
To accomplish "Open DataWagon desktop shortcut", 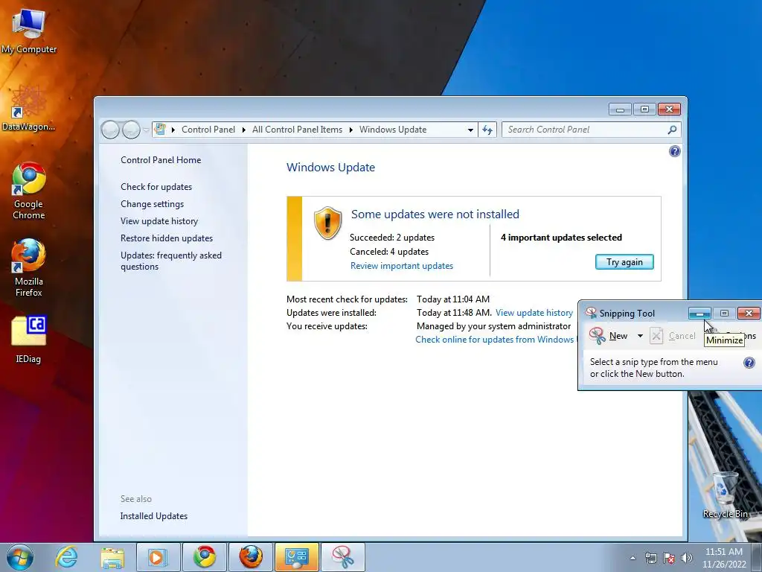I will 29,108.
